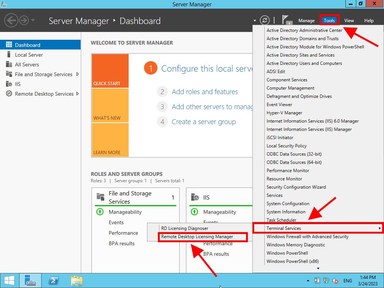
Task: Select the QUICK START tile
Action: pyautogui.click(x=110, y=71)
